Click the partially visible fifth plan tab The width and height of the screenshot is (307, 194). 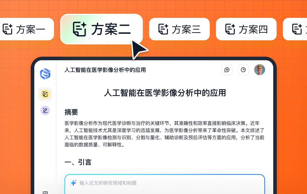pos(295,29)
